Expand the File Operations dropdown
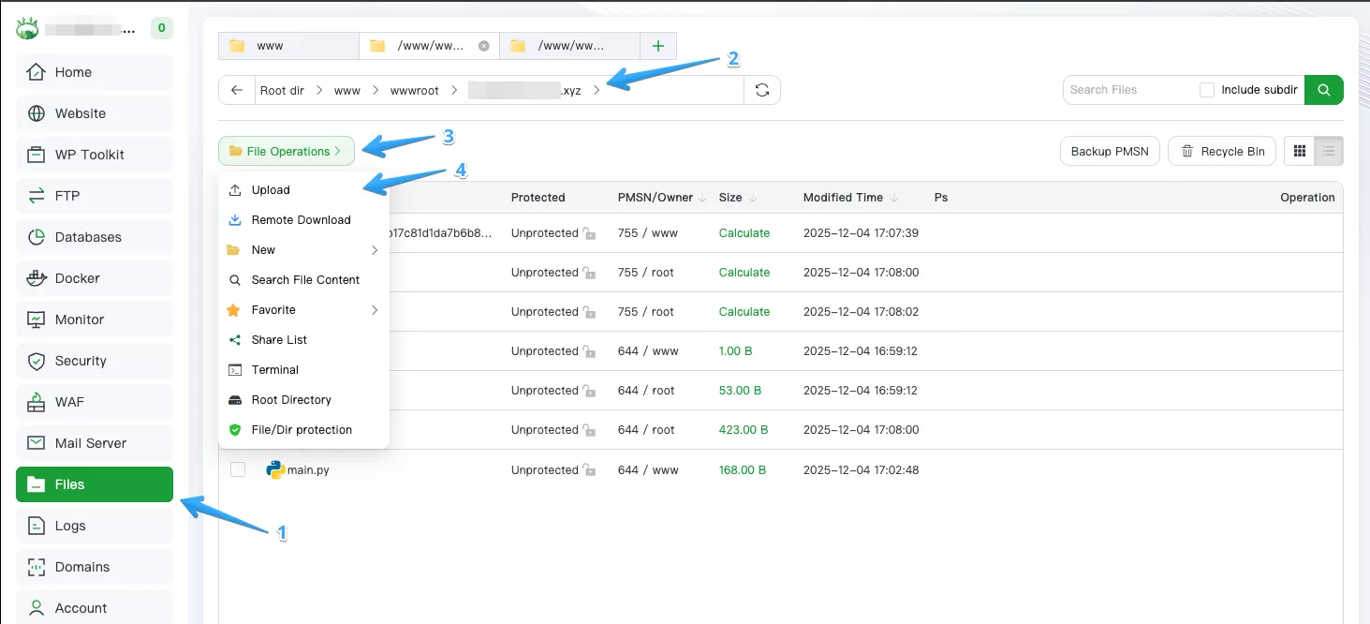Image resolution: width=1370 pixels, height=624 pixels. 286,150
